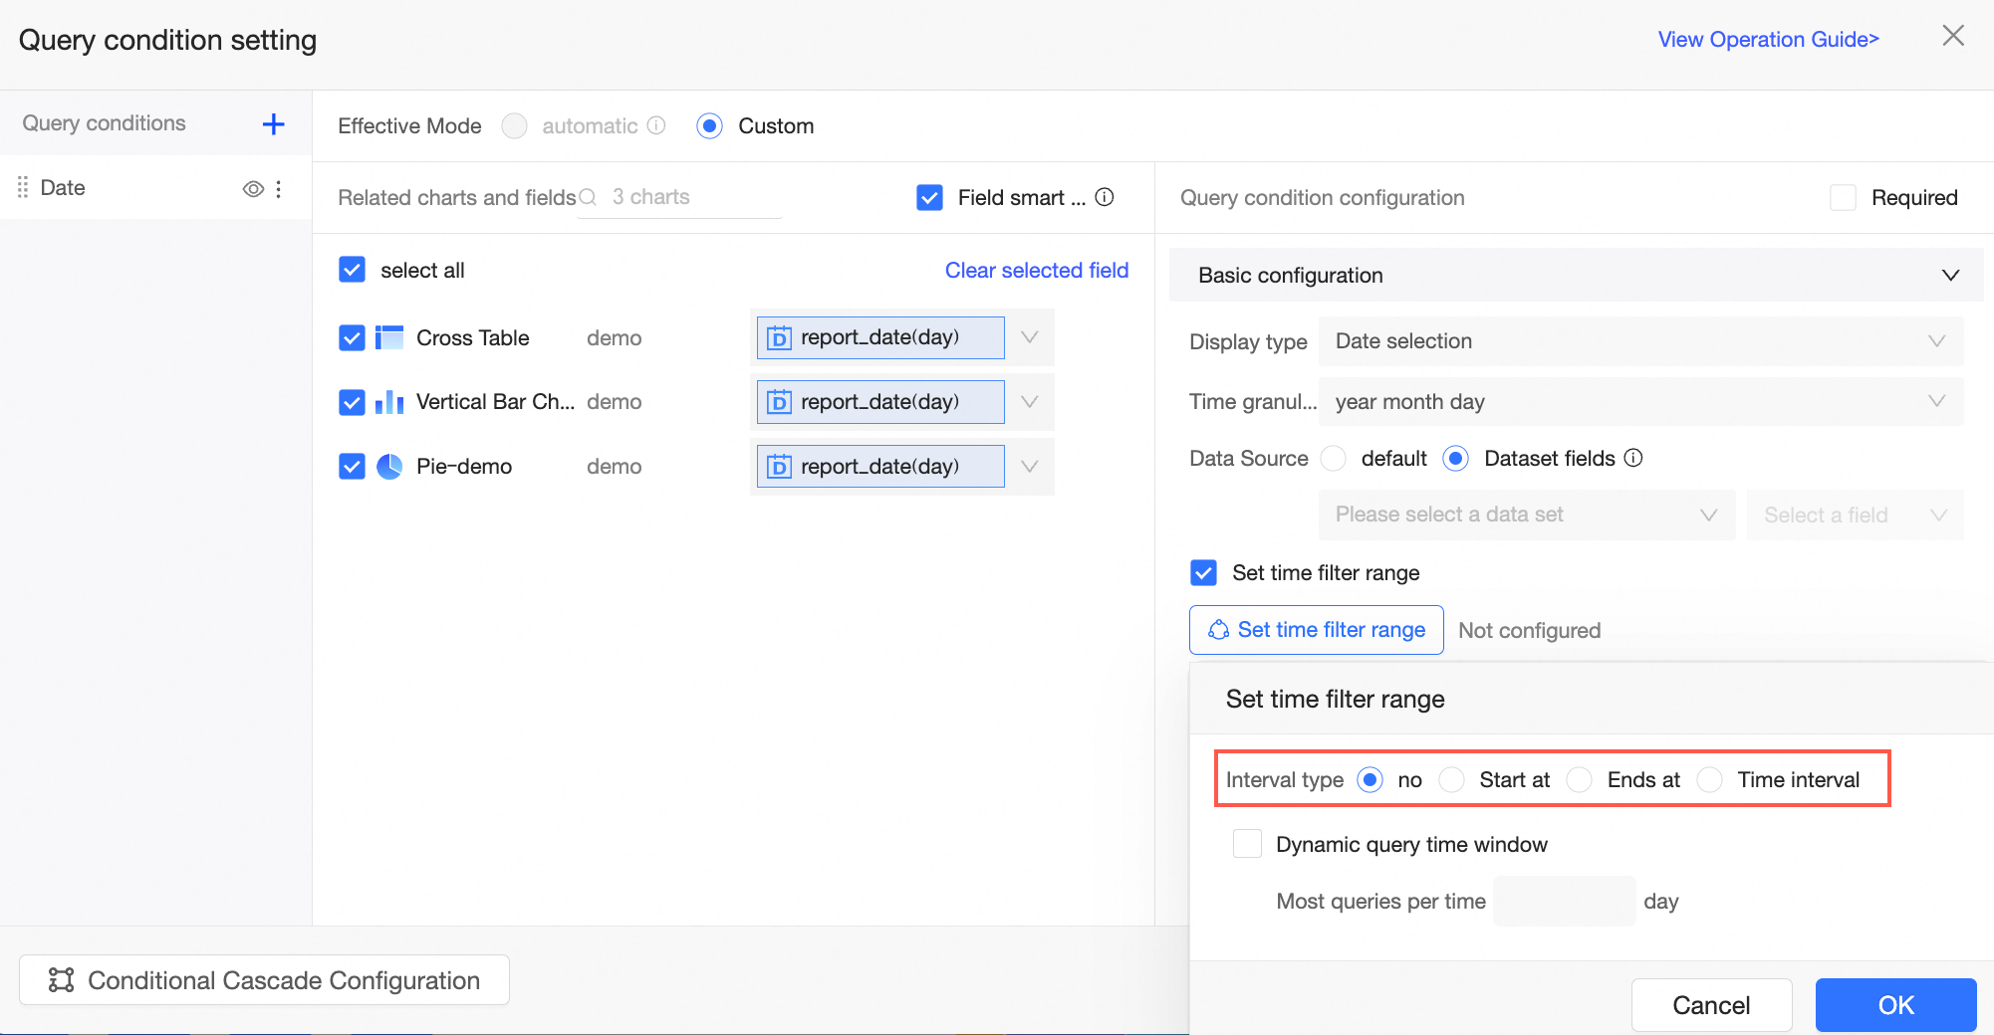Select report_date(day) field for Pie-demo
The height and width of the screenshot is (1035, 1994).
coord(880,466)
